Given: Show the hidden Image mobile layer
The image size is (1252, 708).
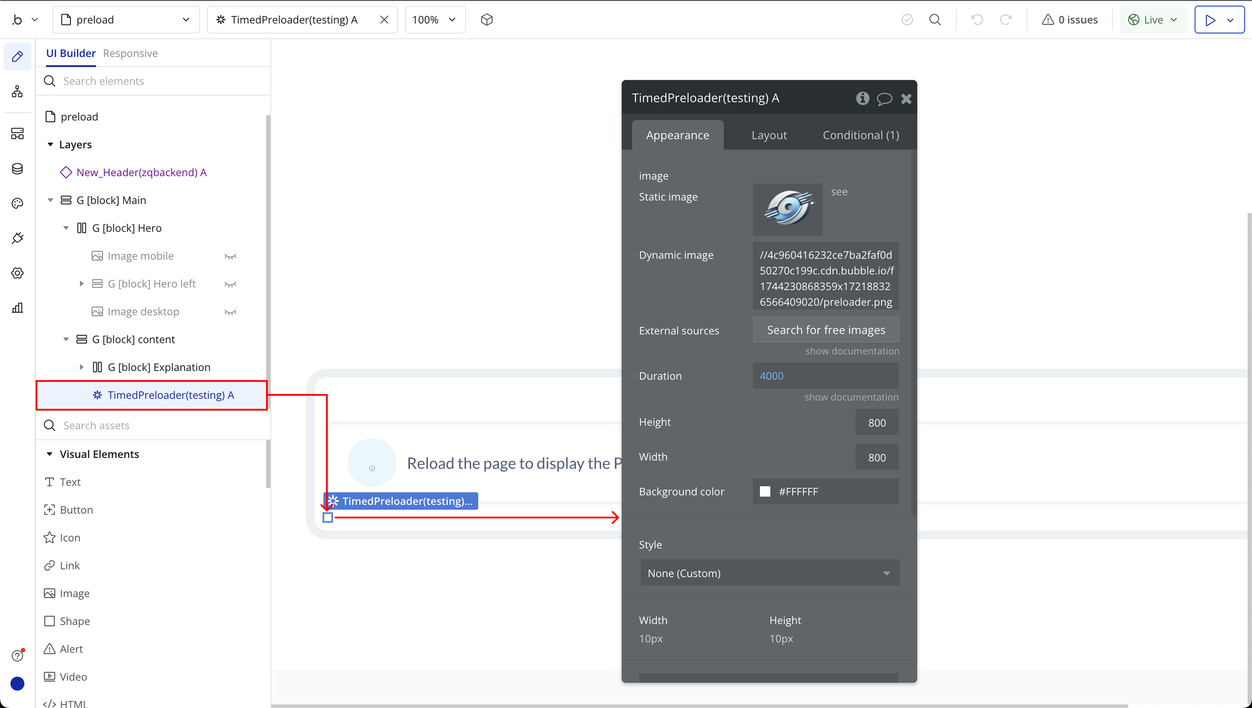Looking at the screenshot, I should [230, 256].
